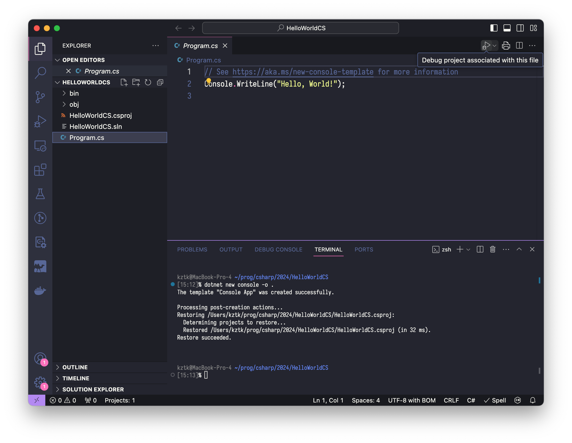Open editor More Actions ellipsis
This screenshot has width=572, height=443.
pos(532,46)
